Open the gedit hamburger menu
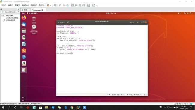This screenshot has height=110, width=195. click(x=138, y=22)
